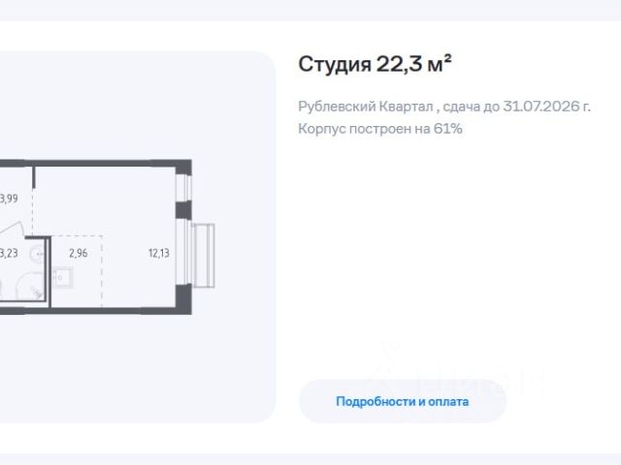The height and width of the screenshot is (465, 621).
Task: Click the door swing arc in hallway
Action: (14, 225)
